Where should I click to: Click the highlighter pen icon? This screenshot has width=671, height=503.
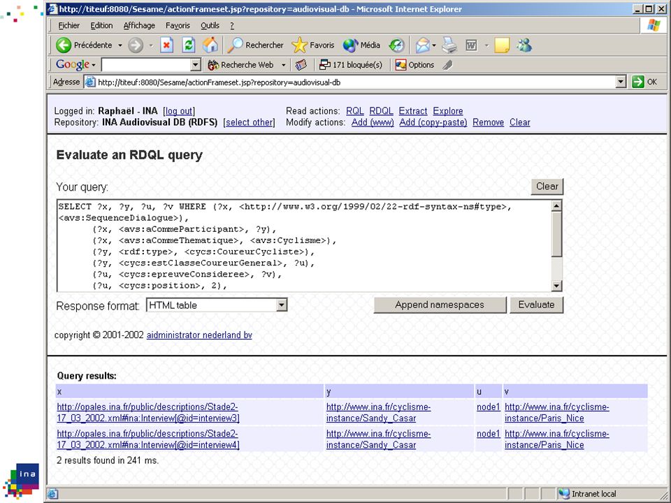pyautogui.click(x=447, y=65)
